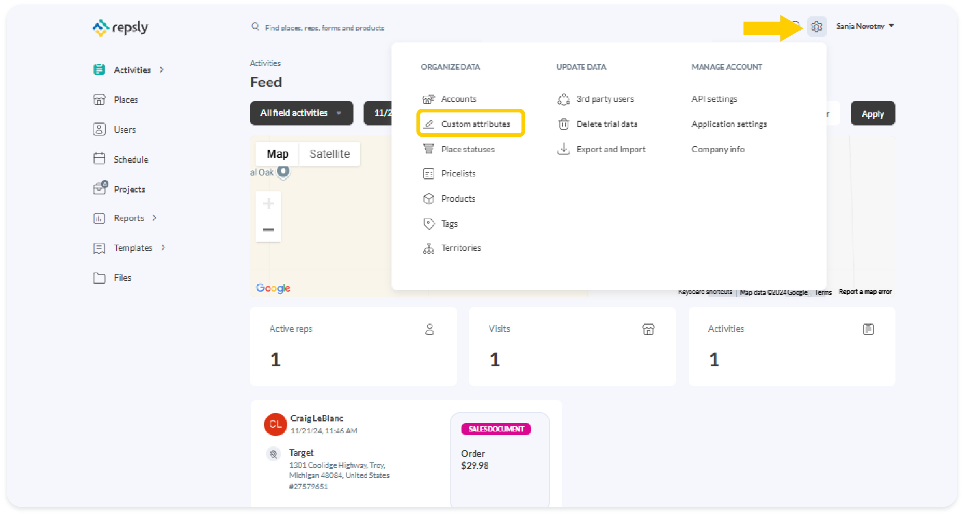The height and width of the screenshot is (516, 964).
Task: Open Templates icon in sidebar
Action: point(99,248)
